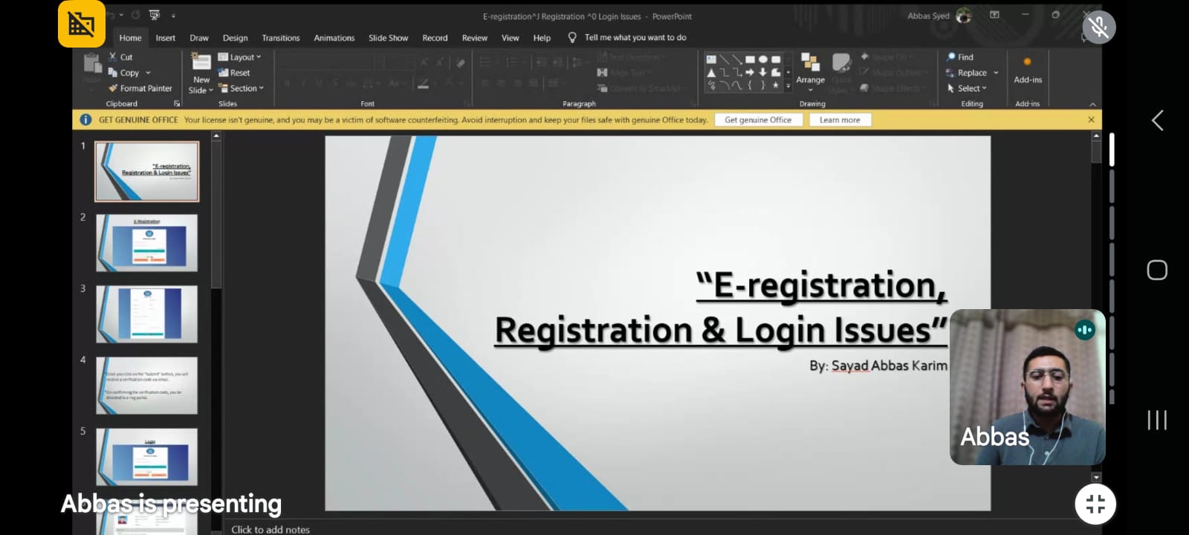This screenshot has height=535, width=1189.
Task: Click the Get genuine Office button
Action: pos(758,120)
